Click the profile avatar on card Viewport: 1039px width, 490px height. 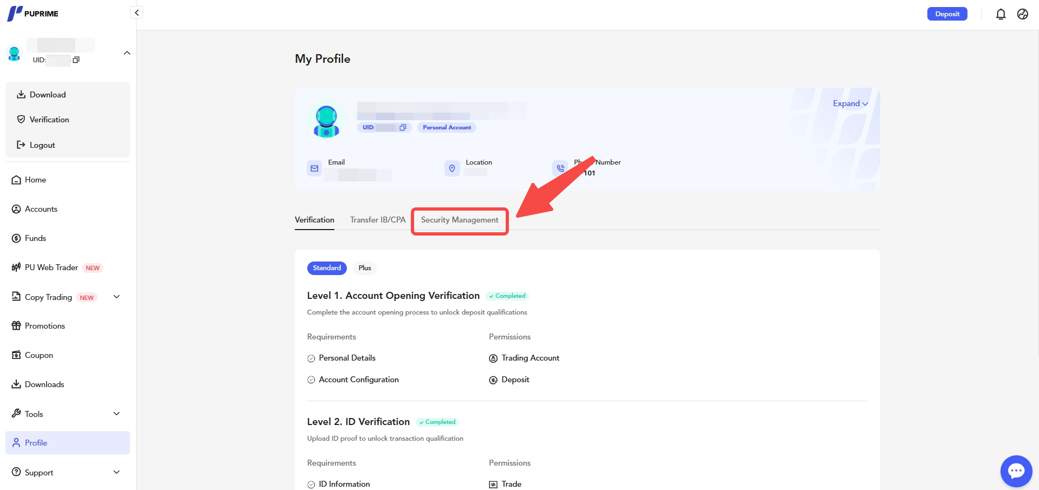326,121
